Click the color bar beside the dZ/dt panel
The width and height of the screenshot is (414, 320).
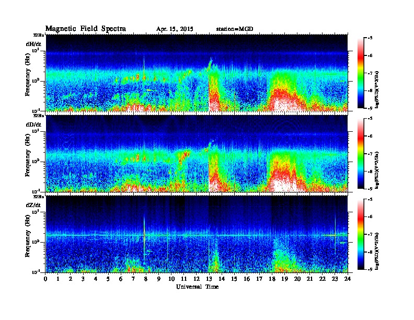(x=361, y=234)
